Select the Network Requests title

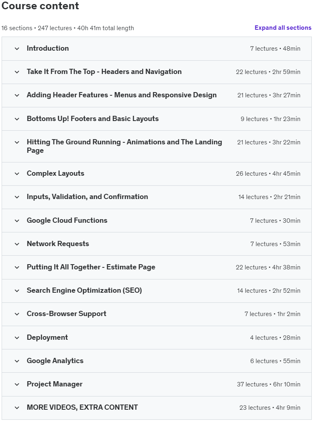tap(58, 244)
